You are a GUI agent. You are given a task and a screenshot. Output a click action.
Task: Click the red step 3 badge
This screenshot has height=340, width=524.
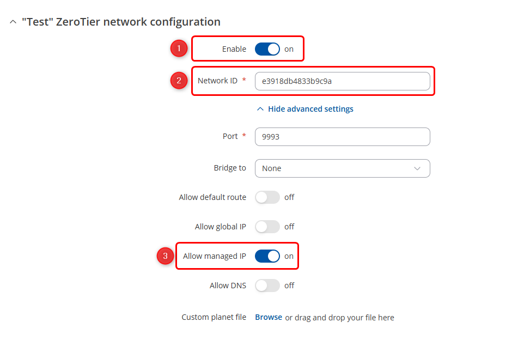tap(165, 256)
